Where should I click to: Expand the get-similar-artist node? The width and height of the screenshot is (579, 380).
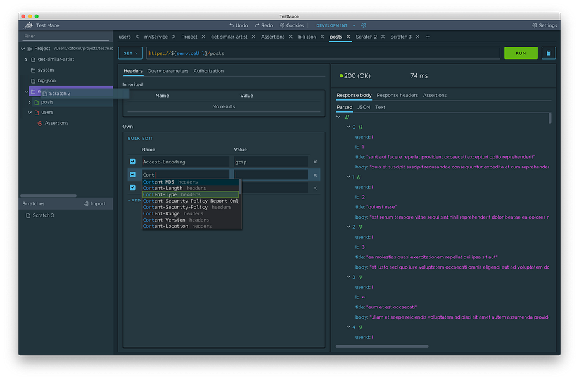pos(26,60)
